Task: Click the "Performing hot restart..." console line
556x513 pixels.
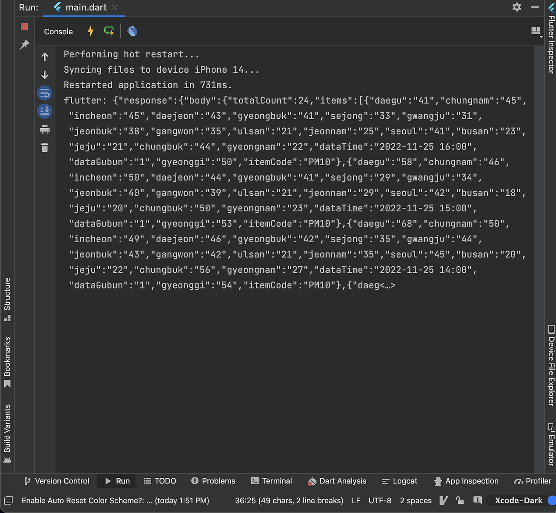Action: coord(132,54)
